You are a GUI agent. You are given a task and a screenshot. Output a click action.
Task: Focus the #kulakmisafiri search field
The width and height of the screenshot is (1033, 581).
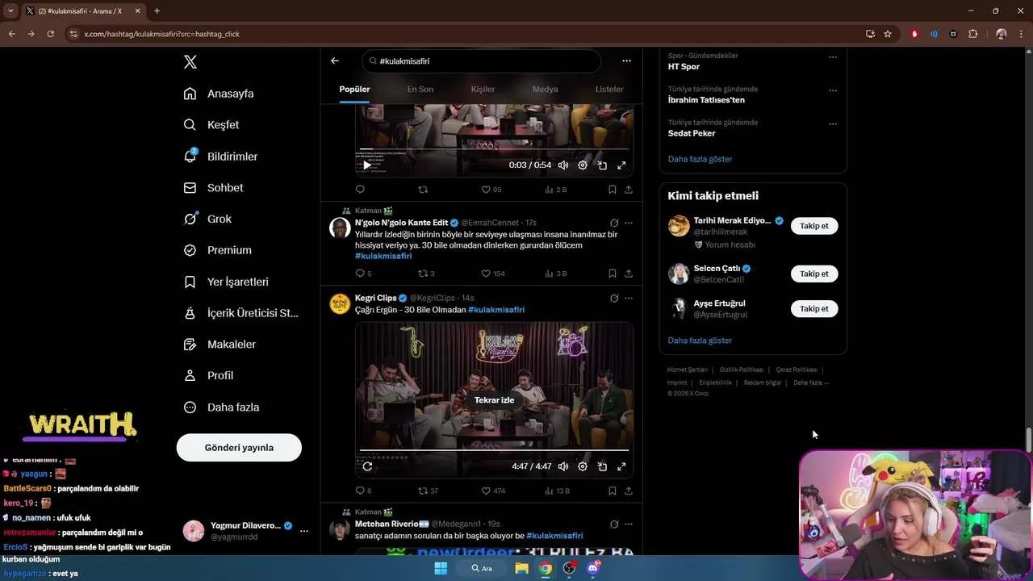tap(481, 61)
